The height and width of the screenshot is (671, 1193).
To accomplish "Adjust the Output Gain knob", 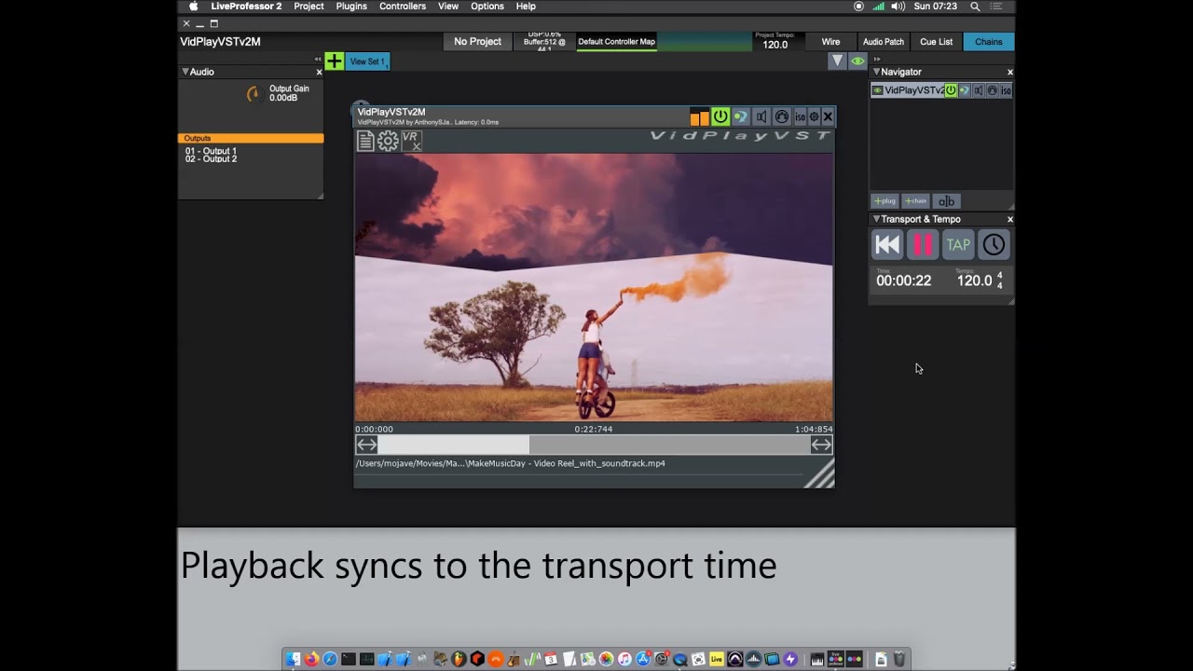I will (253, 93).
